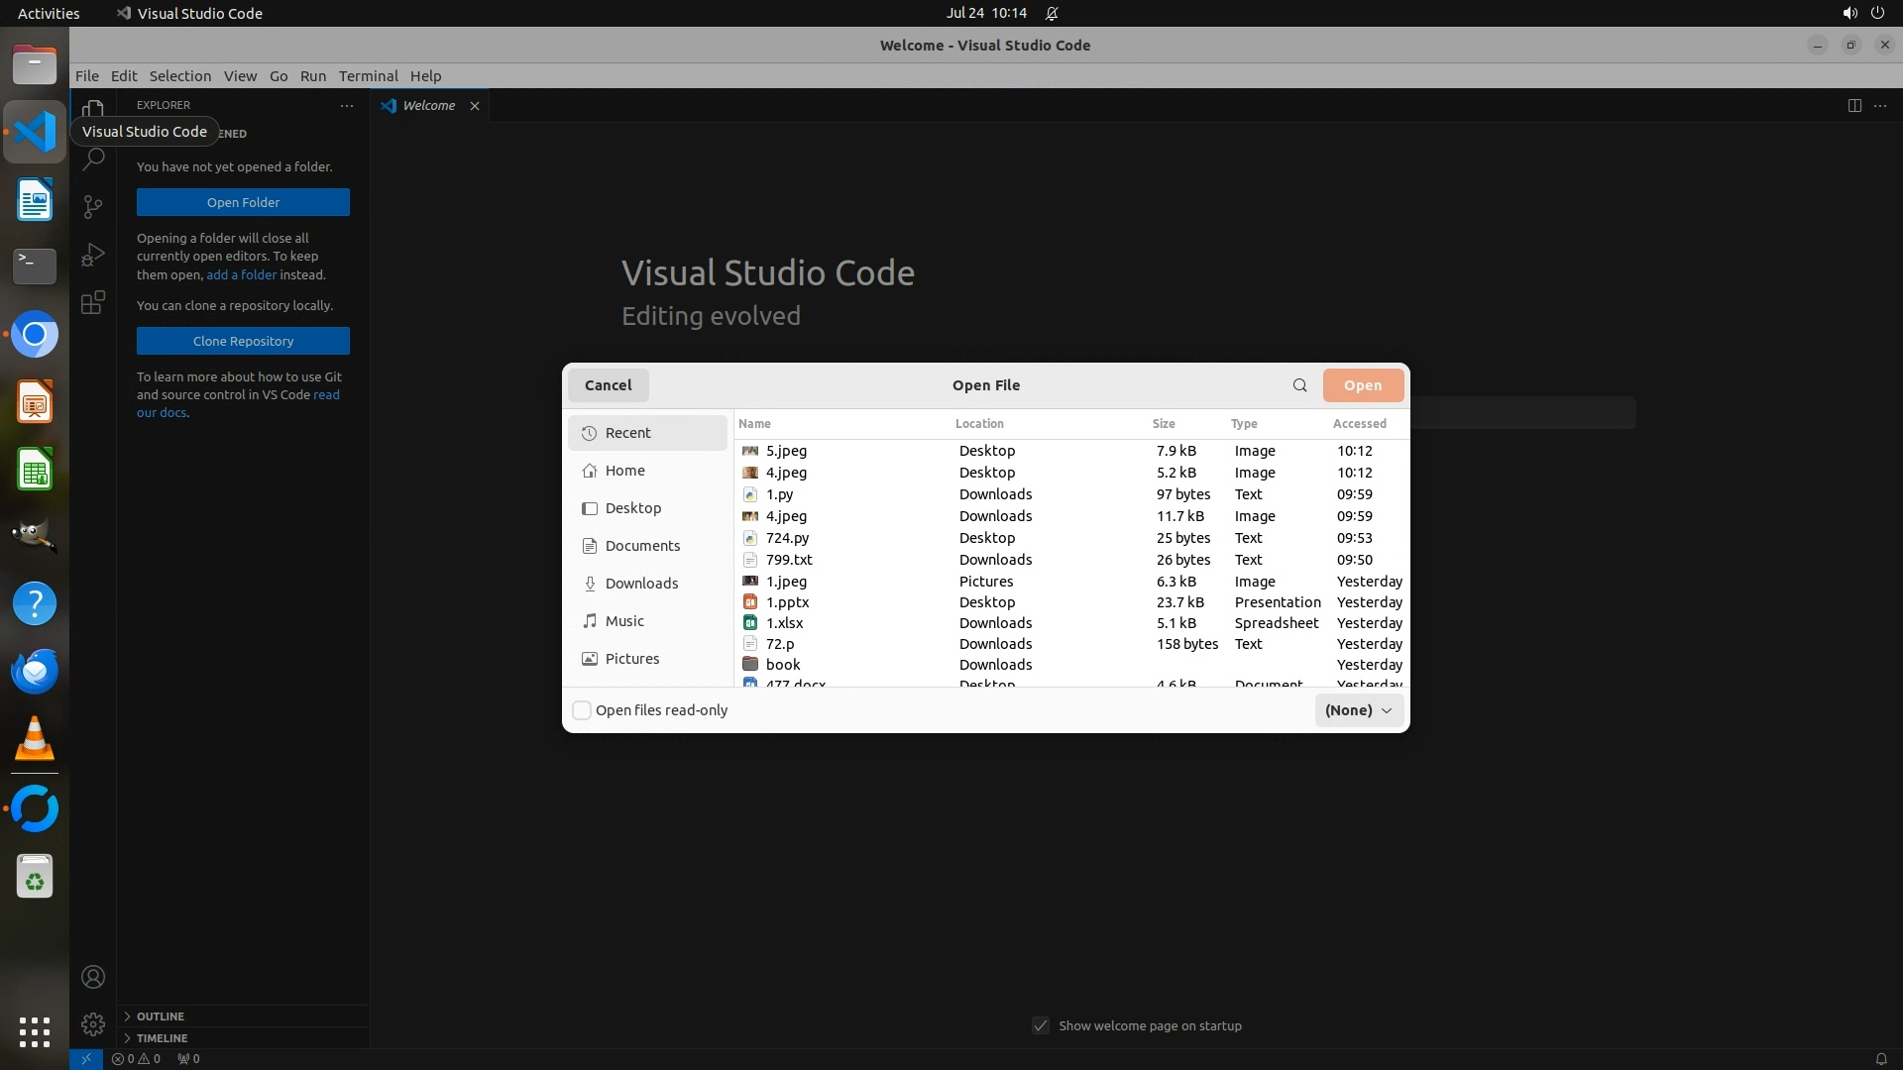Click errors and warnings status bar indicator
The width and height of the screenshot is (1903, 1070).
[136, 1058]
